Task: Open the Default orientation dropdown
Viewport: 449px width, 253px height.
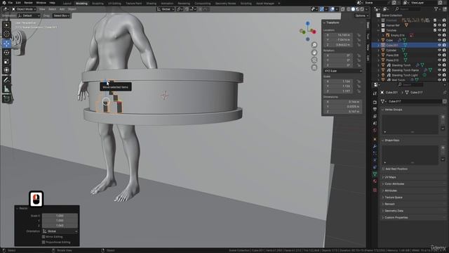Action: click(29, 15)
